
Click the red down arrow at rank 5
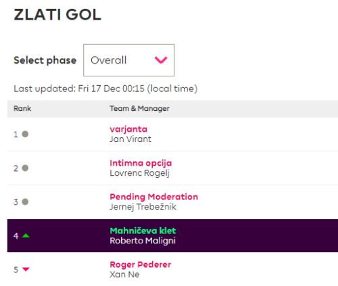[26, 269]
